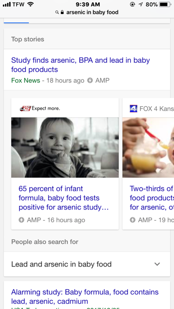The image size is (174, 309).
Task: Tap the baby being spoon-fed photo
Action: click(148, 147)
